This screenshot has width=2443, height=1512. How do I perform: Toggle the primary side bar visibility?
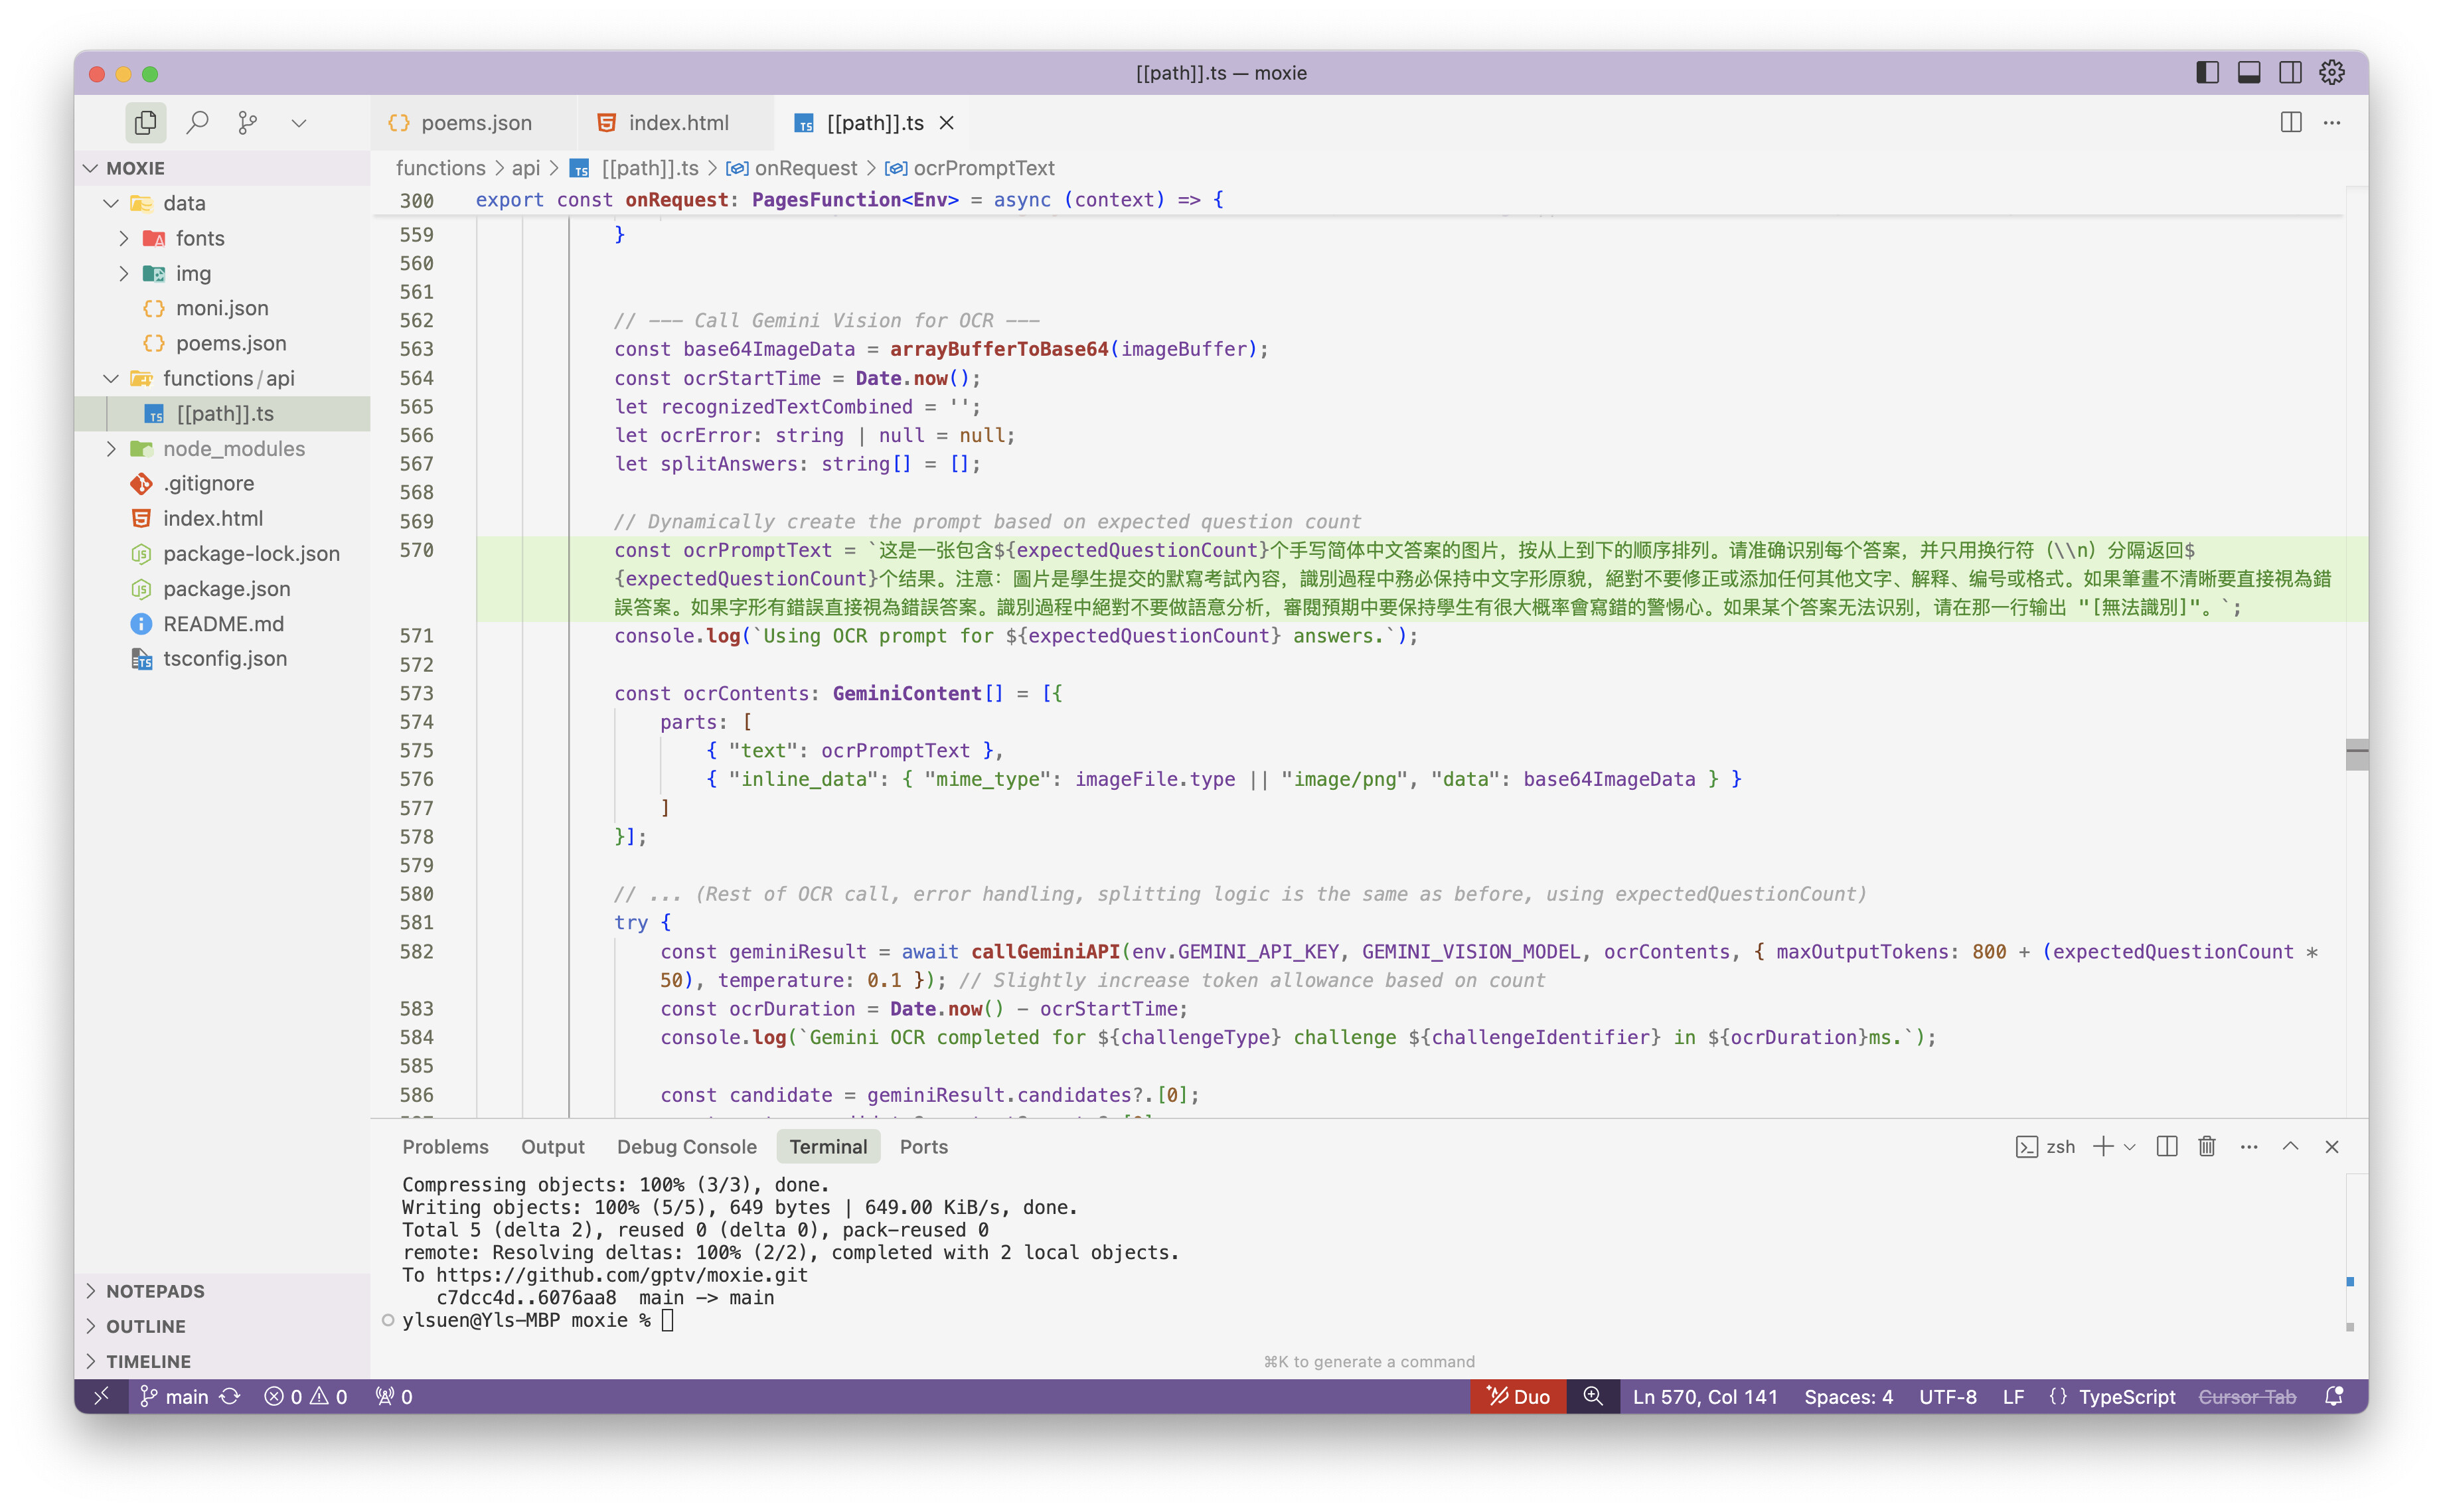tap(2207, 72)
